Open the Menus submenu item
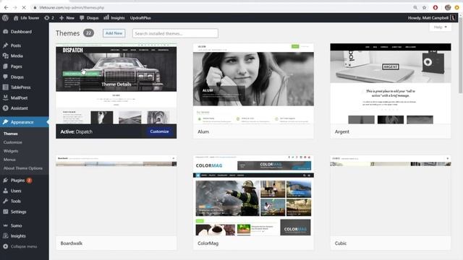The width and height of the screenshot is (463, 260). coord(9,160)
